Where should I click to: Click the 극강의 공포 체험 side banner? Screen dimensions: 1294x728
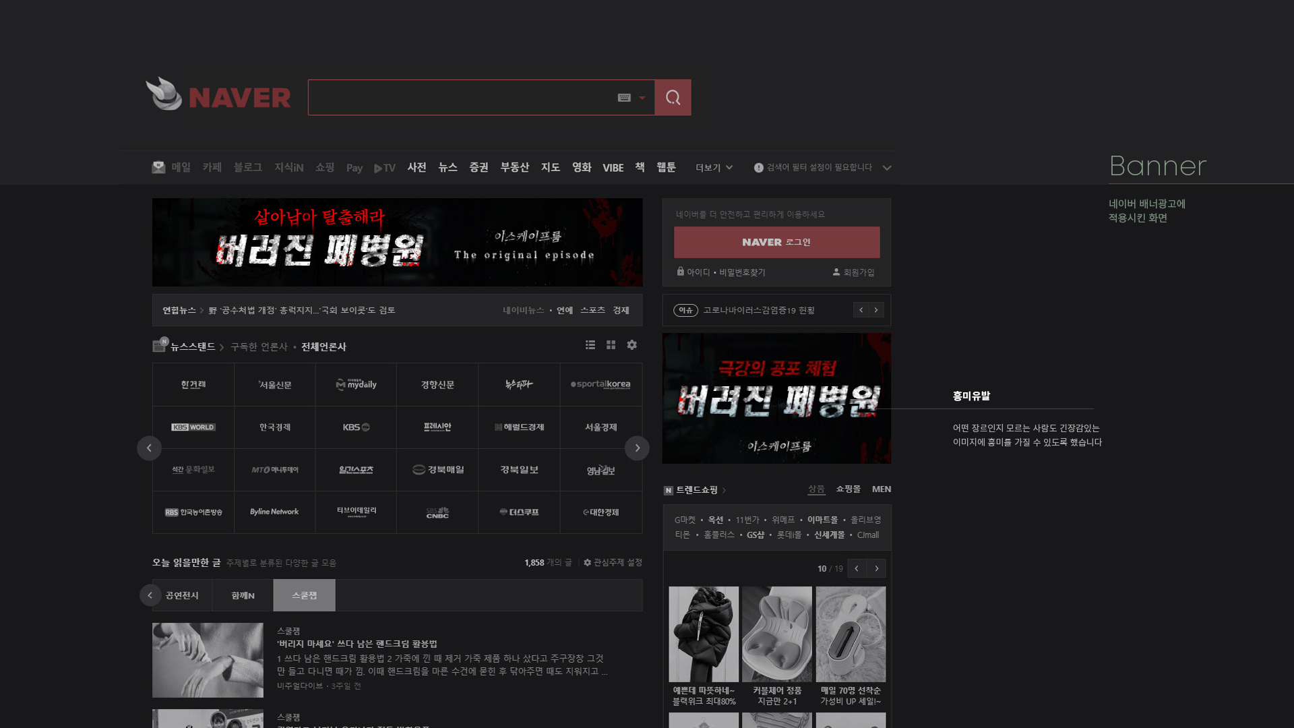click(x=776, y=398)
